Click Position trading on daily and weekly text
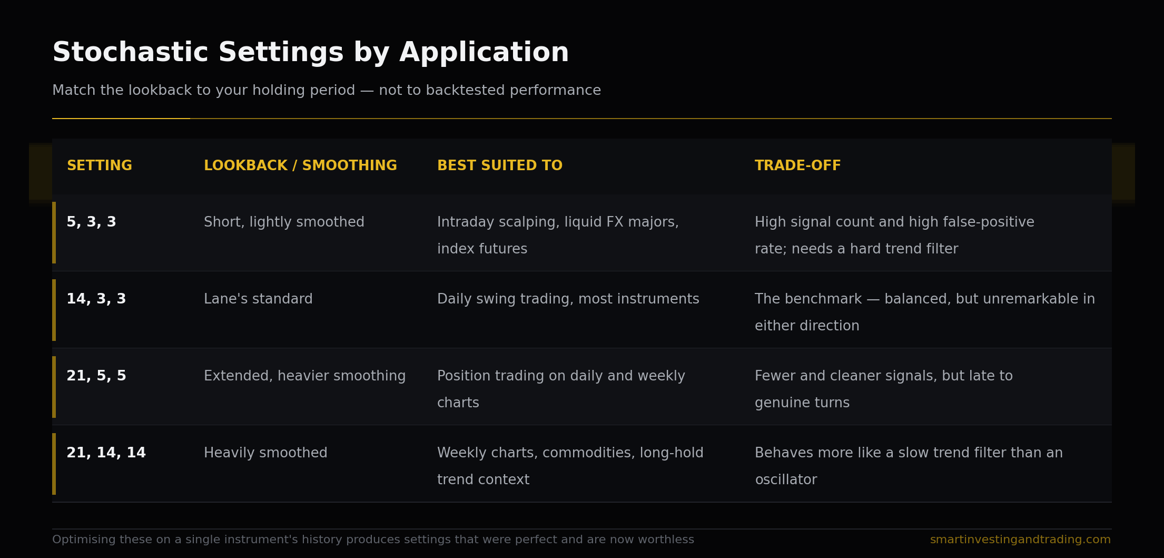The width and height of the screenshot is (1164, 558). pyautogui.click(x=561, y=376)
